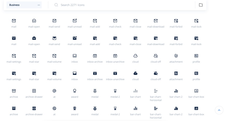Image resolution: width=226 pixels, height=121 pixels.
Task: Pick the outlined cloud-off icon
Action: [156, 56]
